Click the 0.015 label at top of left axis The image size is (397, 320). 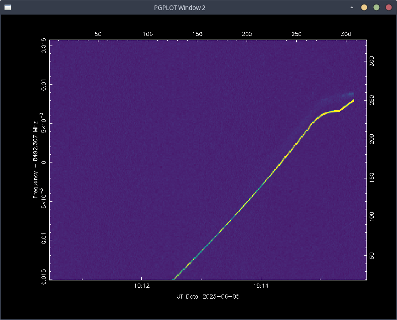coord(44,46)
